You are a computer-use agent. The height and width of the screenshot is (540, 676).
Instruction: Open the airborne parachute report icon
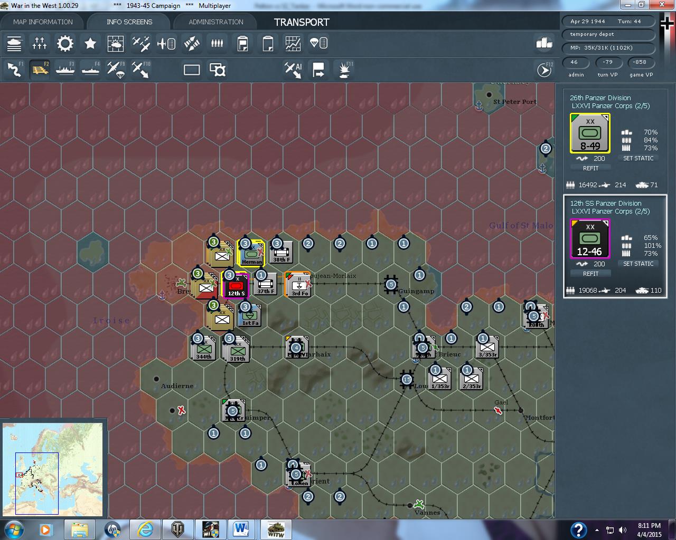pyautogui.click(x=318, y=43)
